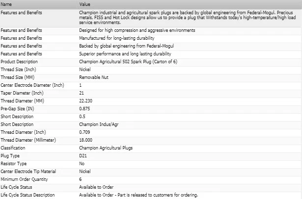Click the "Product Description" name cell

pyautogui.click(x=19, y=62)
